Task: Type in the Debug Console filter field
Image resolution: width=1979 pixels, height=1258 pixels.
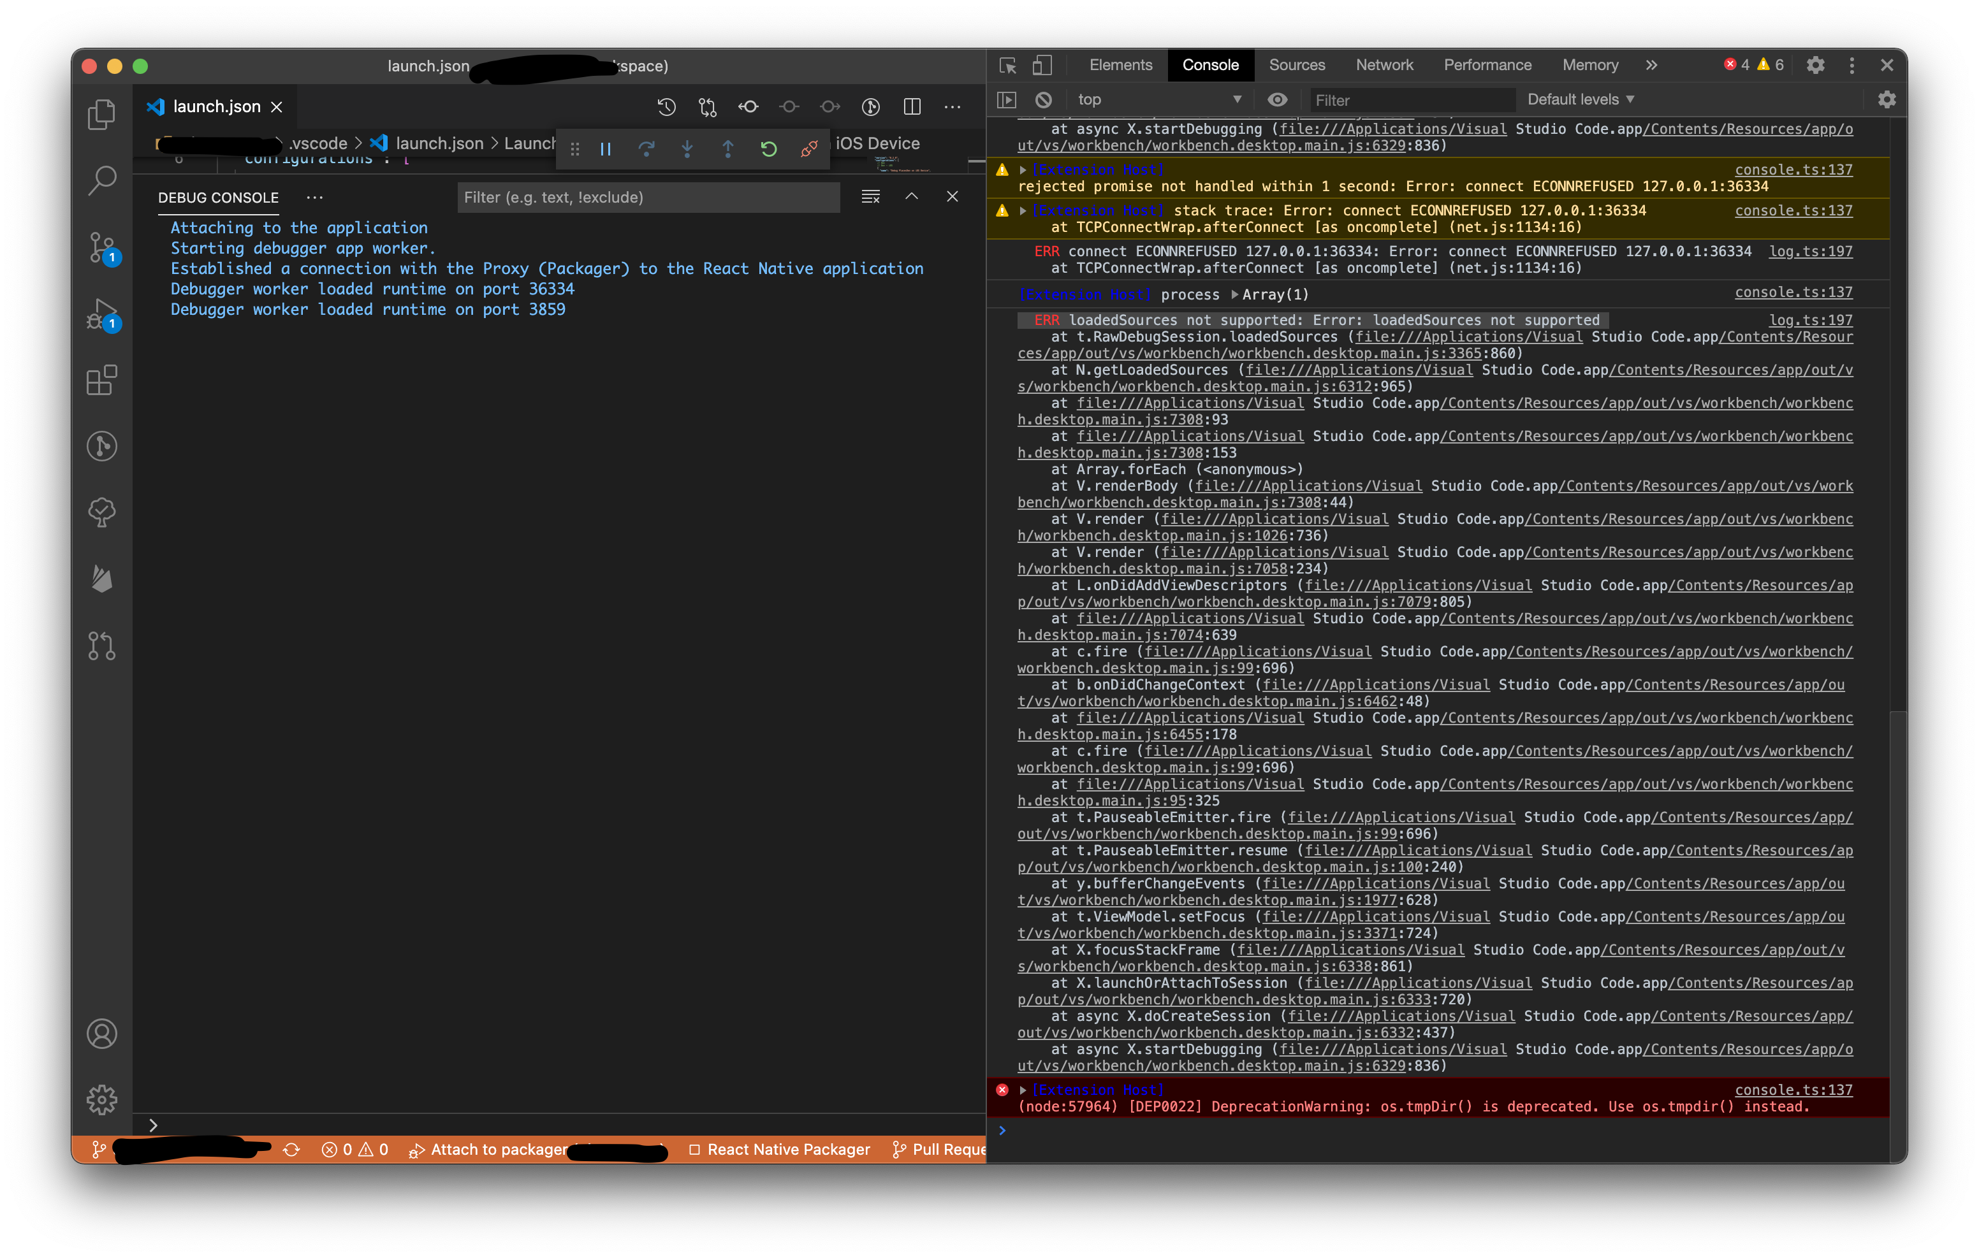Action: pyautogui.click(x=649, y=197)
